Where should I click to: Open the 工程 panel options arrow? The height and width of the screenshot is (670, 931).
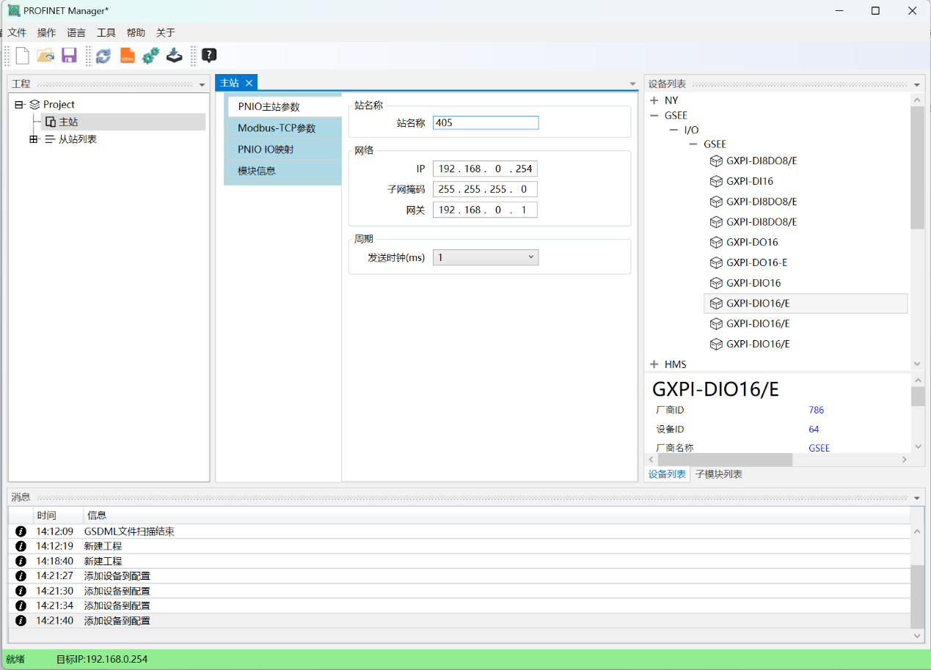pos(202,85)
